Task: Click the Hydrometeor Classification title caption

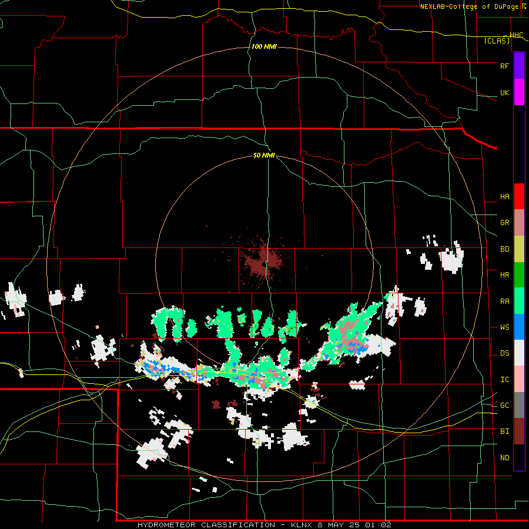Action: 264,525
